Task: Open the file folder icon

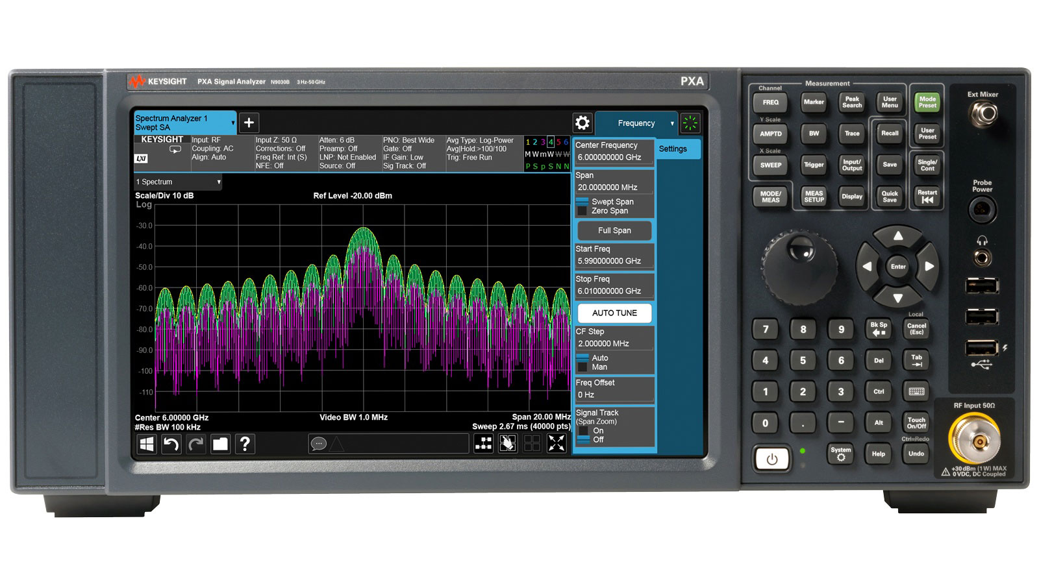Action: point(221,444)
